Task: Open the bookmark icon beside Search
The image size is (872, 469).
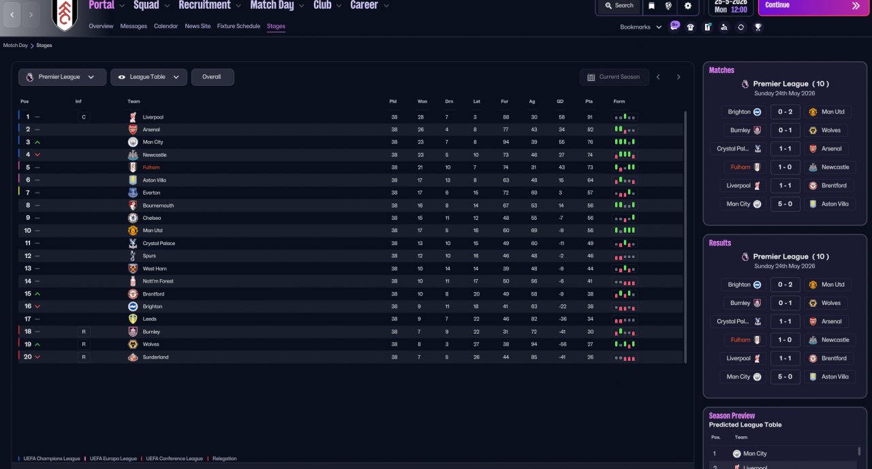Action: 651,5
